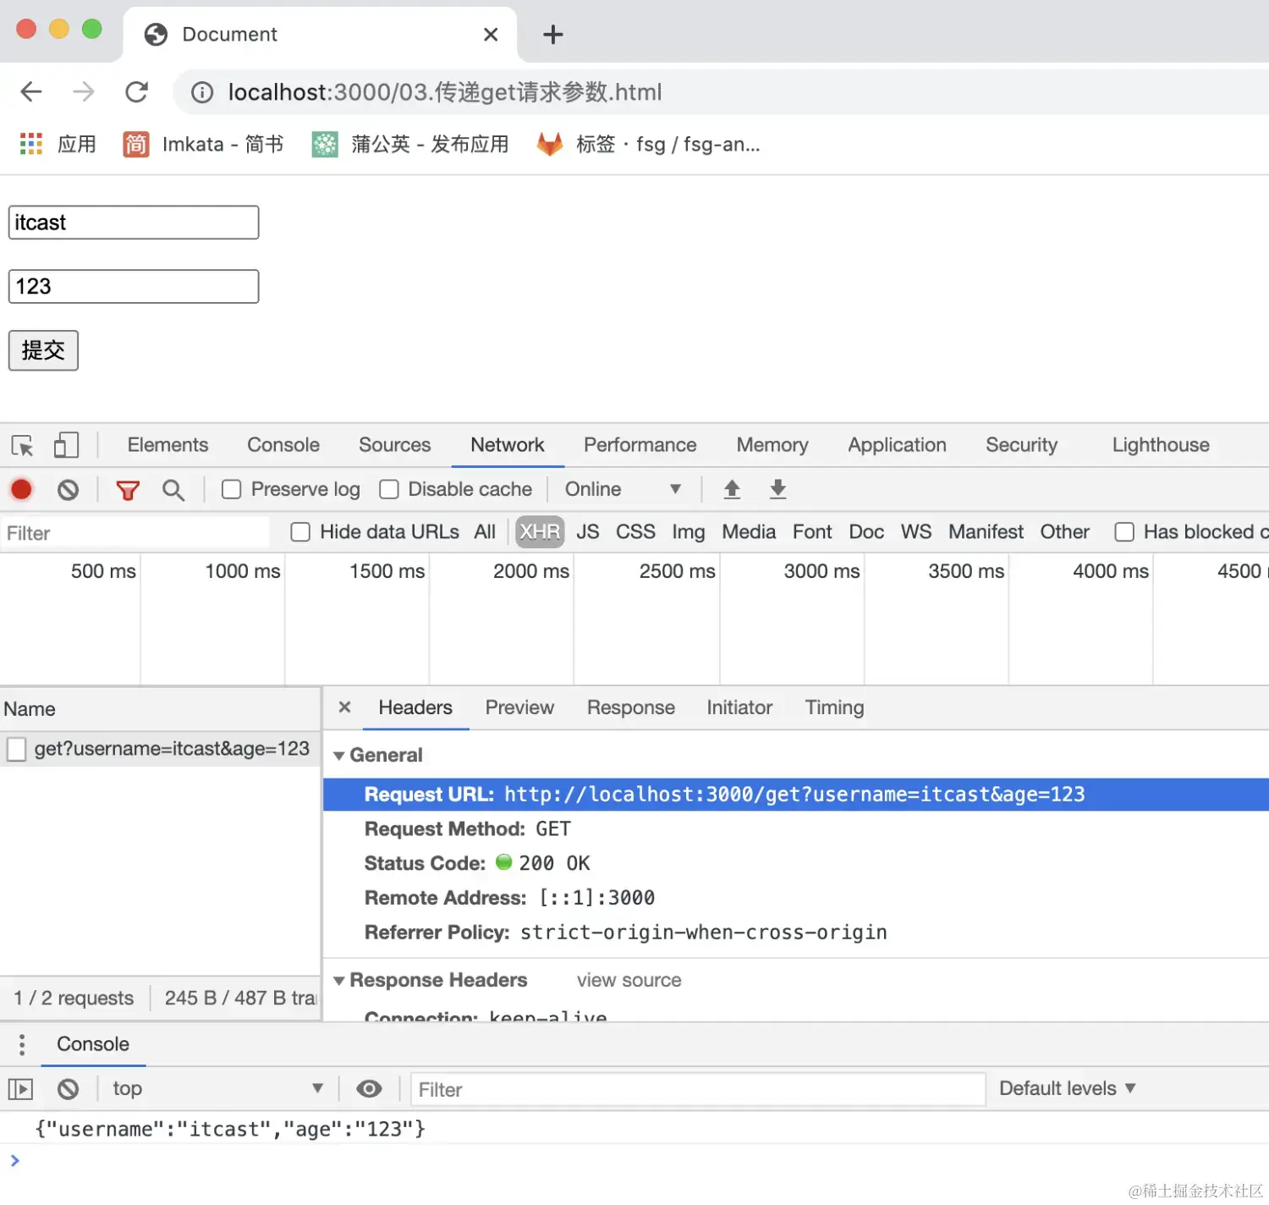Open the Application panel tab
Image resolution: width=1269 pixels, height=1205 pixels.
point(898,445)
